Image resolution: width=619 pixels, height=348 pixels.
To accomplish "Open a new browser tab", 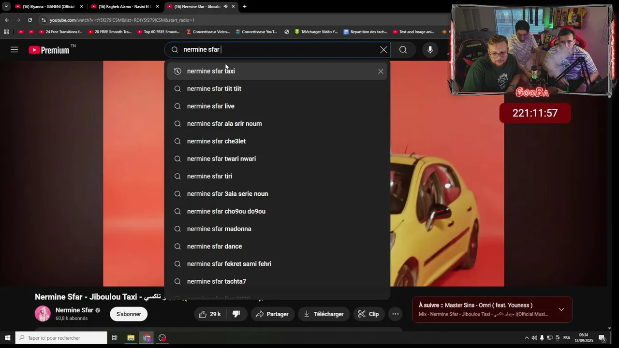I will (x=245, y=6).
